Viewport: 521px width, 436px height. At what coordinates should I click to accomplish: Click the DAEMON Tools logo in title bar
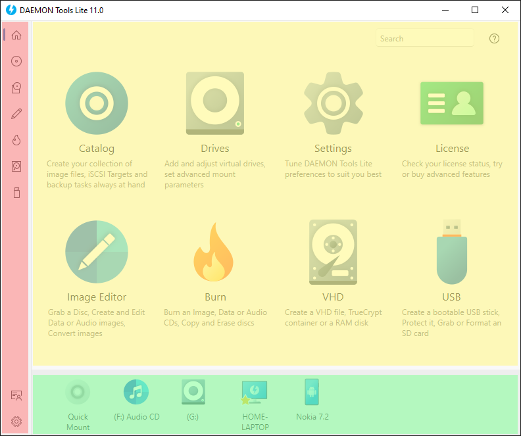[x=11, y=10]
